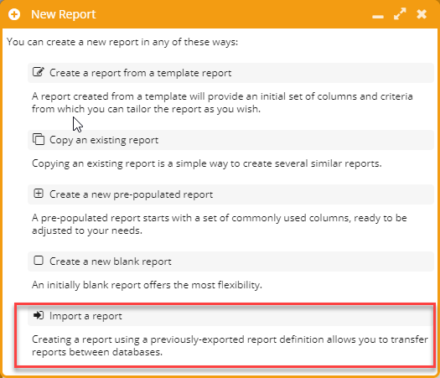Close the New Report dialog
The image size is (440, 378).
point(422,14)
